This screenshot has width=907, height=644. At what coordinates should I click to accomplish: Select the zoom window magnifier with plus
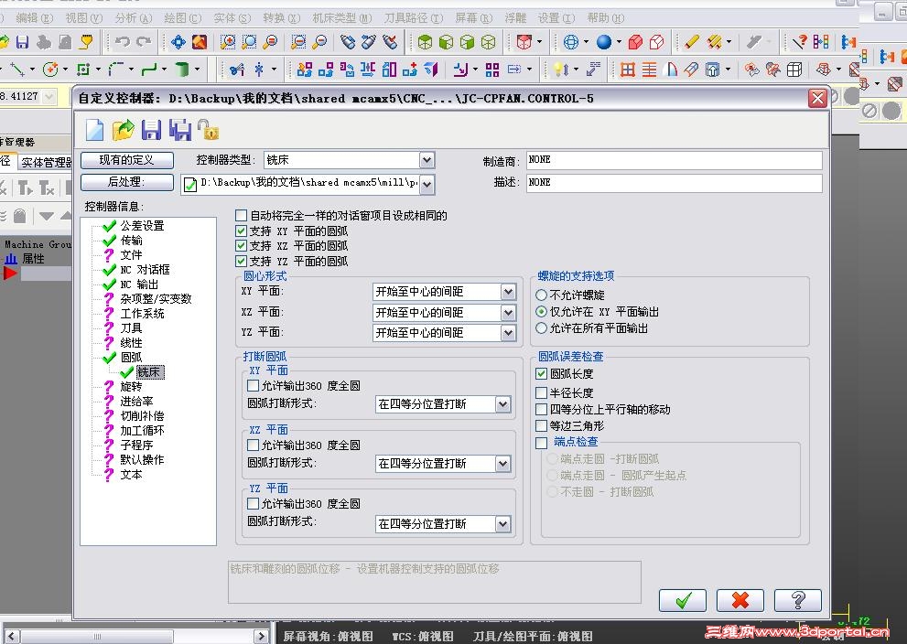click(x=228, y=42)
